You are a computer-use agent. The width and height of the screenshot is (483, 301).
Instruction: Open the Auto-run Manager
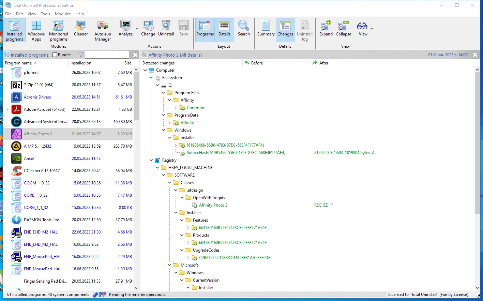[x=103, y=30]
